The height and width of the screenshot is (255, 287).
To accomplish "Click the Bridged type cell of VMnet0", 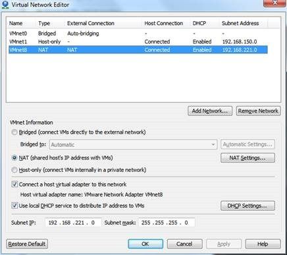I will (47, 34).
